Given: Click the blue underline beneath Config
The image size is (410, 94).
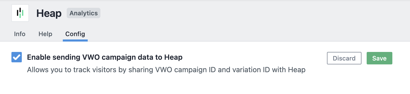Looking at the screenshot, I should (75, 41).
